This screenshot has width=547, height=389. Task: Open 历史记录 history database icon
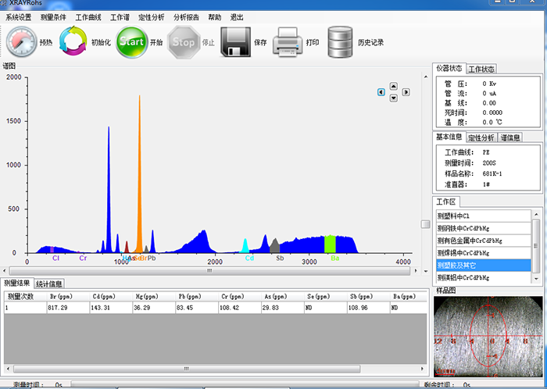[340, 42]
